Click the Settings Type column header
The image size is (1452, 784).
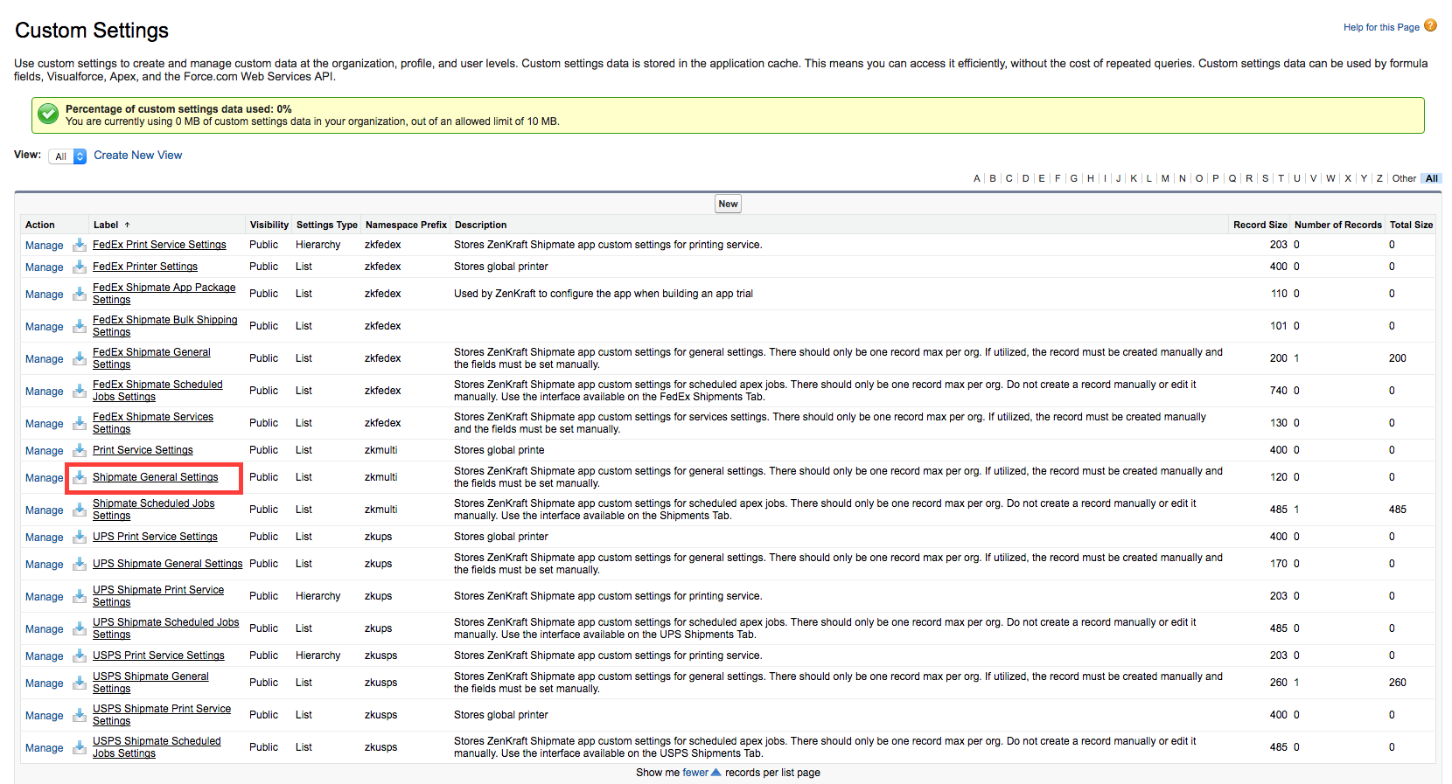[x=327, y=225]
